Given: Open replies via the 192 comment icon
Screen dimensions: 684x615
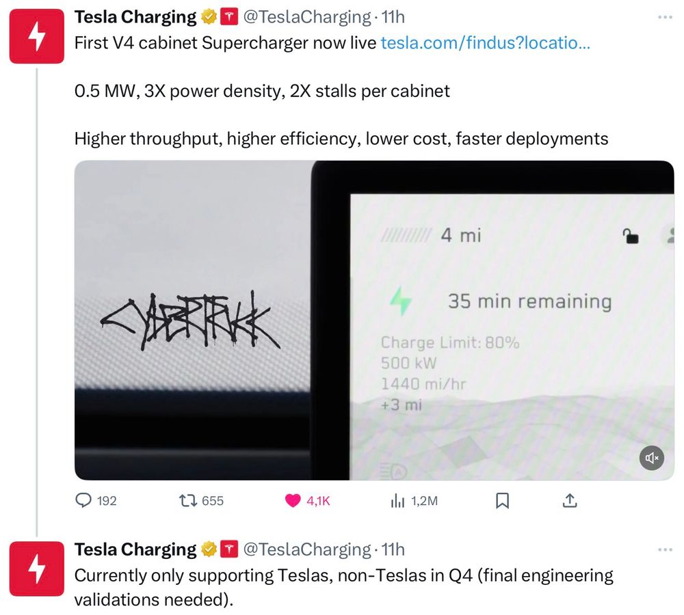Looking at the screenshot, I should (83, 500).
